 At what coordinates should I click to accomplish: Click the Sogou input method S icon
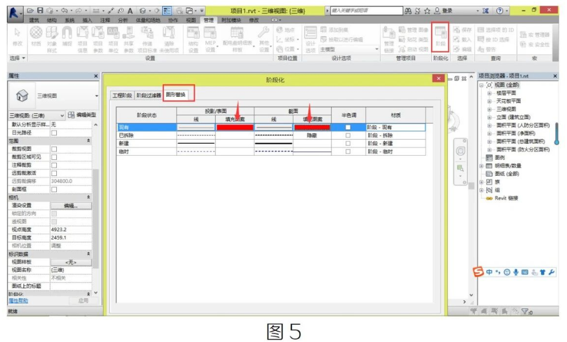pyautogui.click(x=478, y=272)
